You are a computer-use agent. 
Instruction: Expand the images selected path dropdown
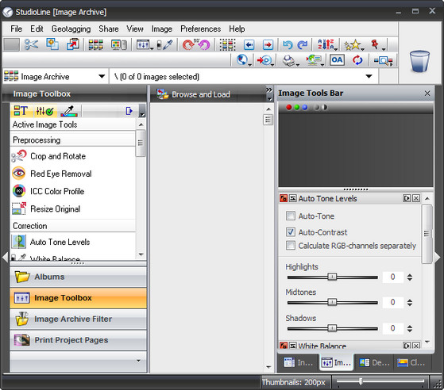pyautogui.click(x=369, y=76)
